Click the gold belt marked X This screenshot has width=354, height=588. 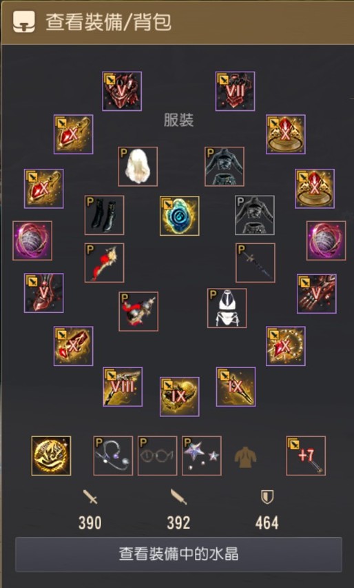pos(73,346)
